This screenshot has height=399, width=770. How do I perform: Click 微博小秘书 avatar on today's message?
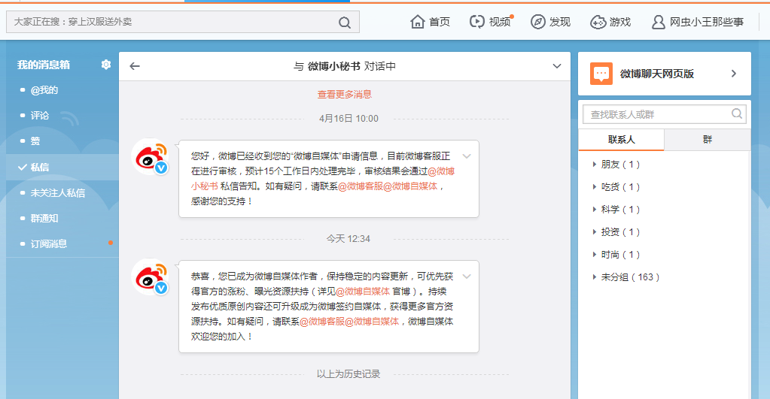[151, 277]
